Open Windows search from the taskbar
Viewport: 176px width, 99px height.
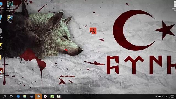point(4,96)
